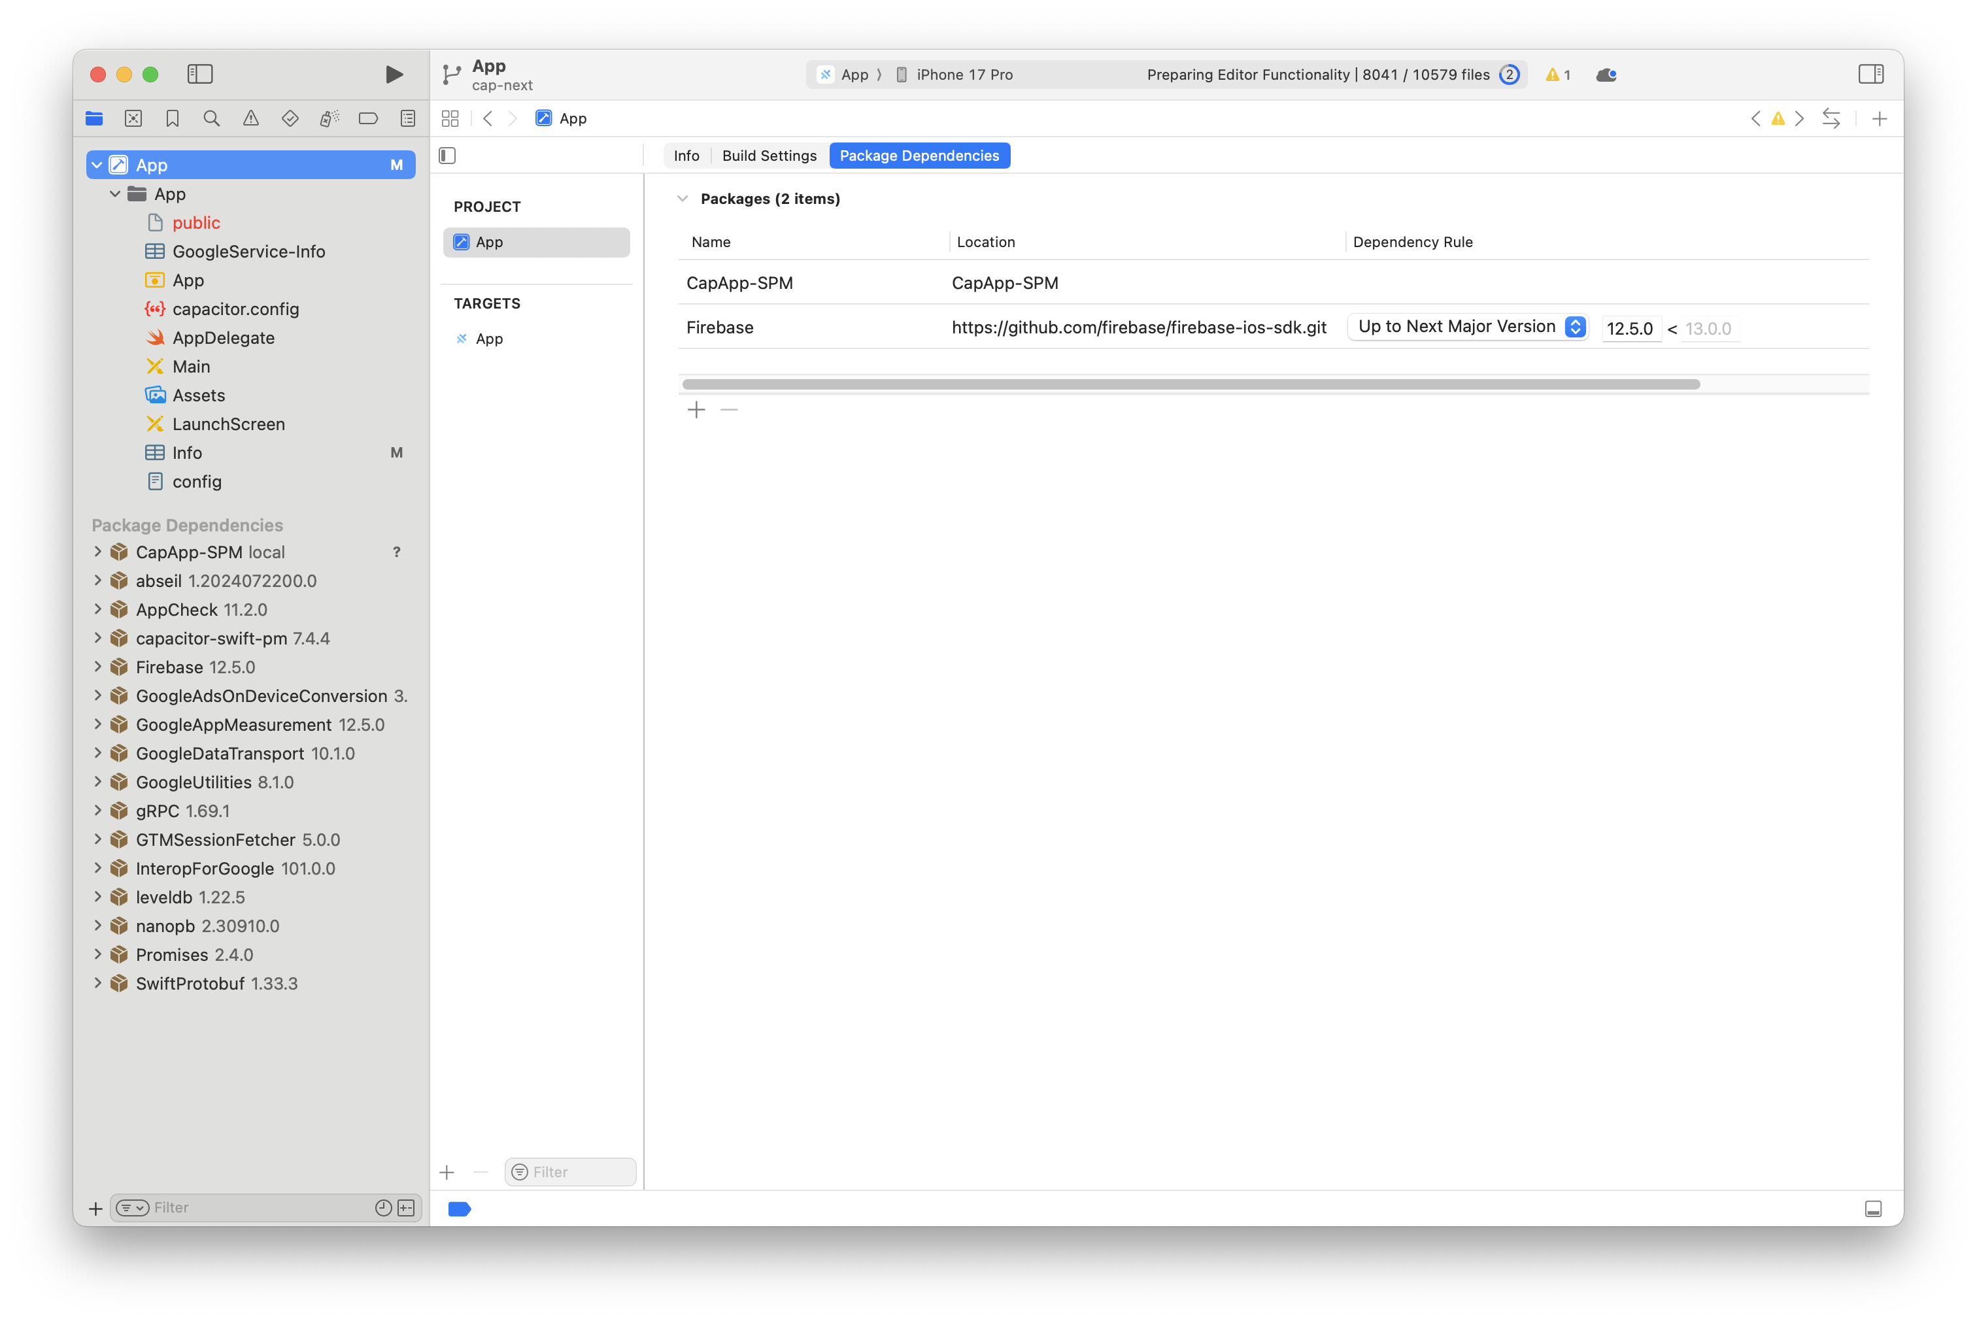The image size is (1977, 1323).
Task: Open the Report navigator icon
Action: [x=407, y=119]
